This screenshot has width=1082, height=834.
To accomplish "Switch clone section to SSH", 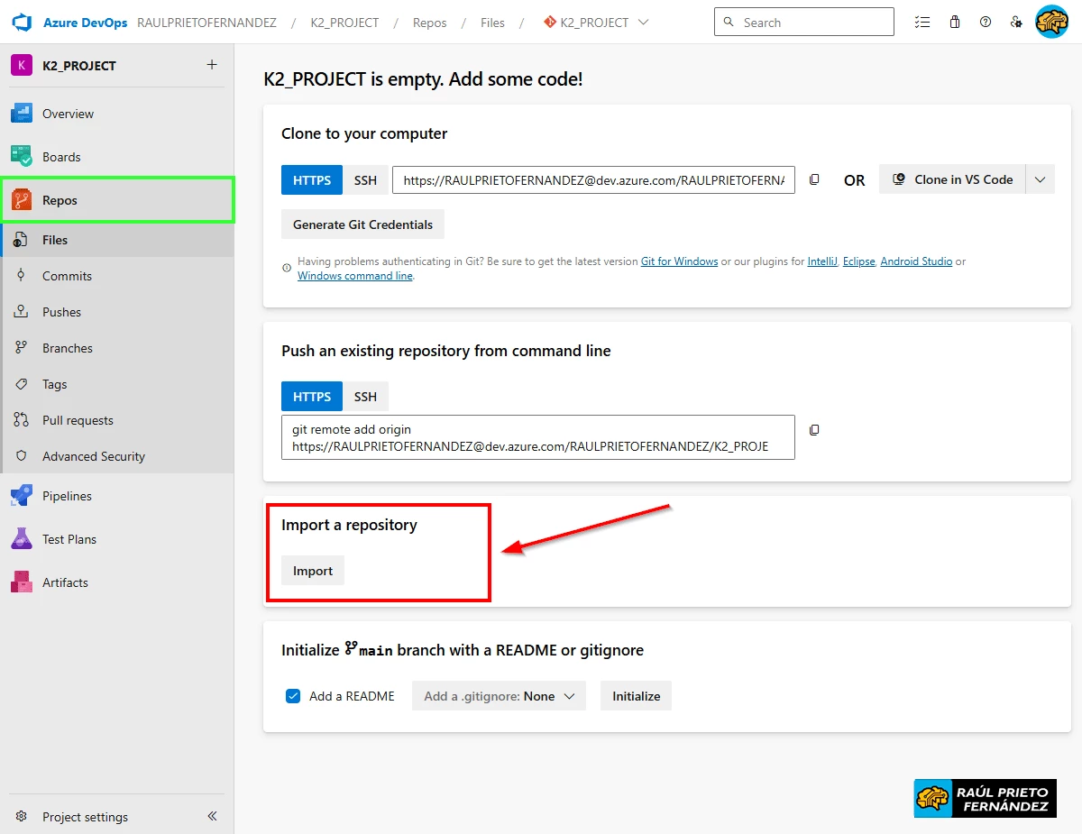I will [365, 179].
